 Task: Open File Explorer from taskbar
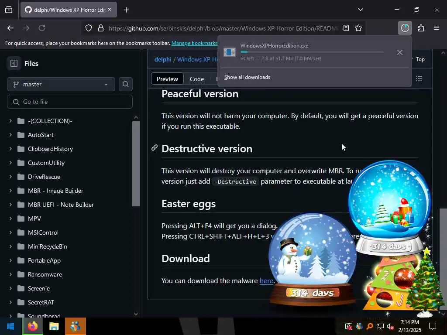coord(54,326)
